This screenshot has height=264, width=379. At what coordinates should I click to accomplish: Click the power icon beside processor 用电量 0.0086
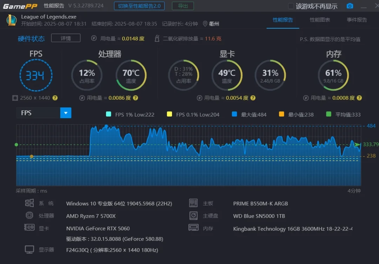pyautogui.click(x=82, y=98)
